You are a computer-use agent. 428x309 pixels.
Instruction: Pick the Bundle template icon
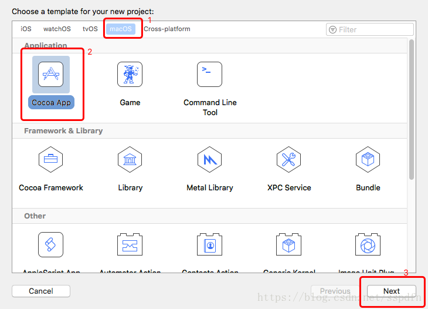pyautogui.click(x=368, y=159)
